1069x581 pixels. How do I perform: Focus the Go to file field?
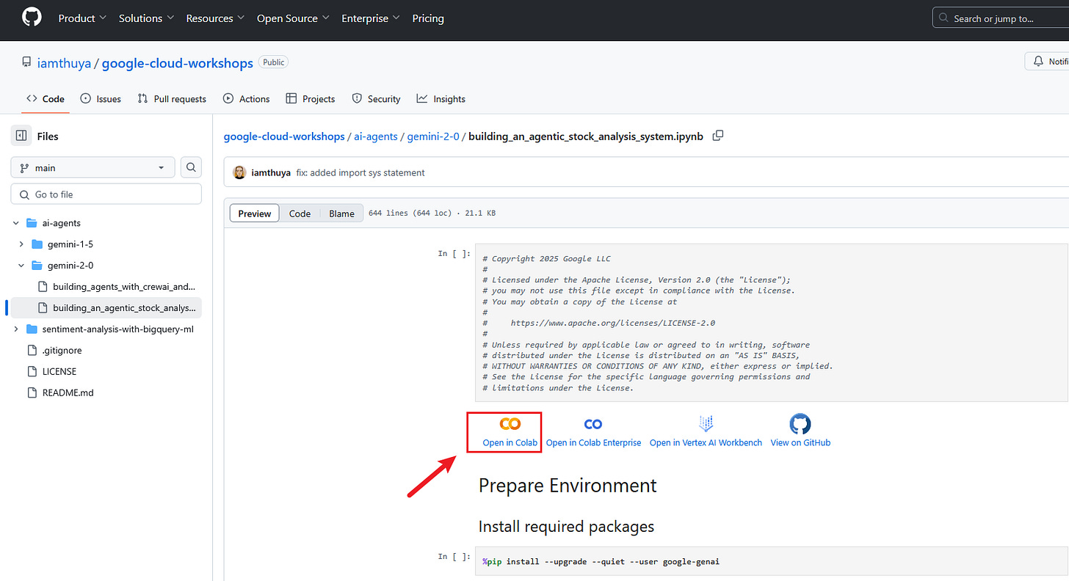tap(106, 194)
